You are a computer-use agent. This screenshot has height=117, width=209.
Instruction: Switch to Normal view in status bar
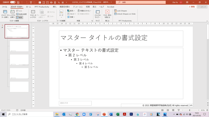(x=162, y=110)
